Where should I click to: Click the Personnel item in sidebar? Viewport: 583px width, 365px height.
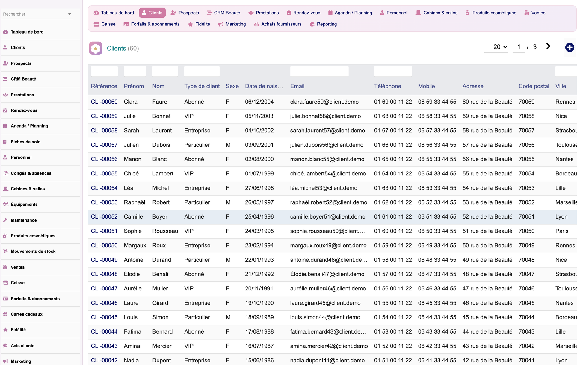(x=40, y=157)
